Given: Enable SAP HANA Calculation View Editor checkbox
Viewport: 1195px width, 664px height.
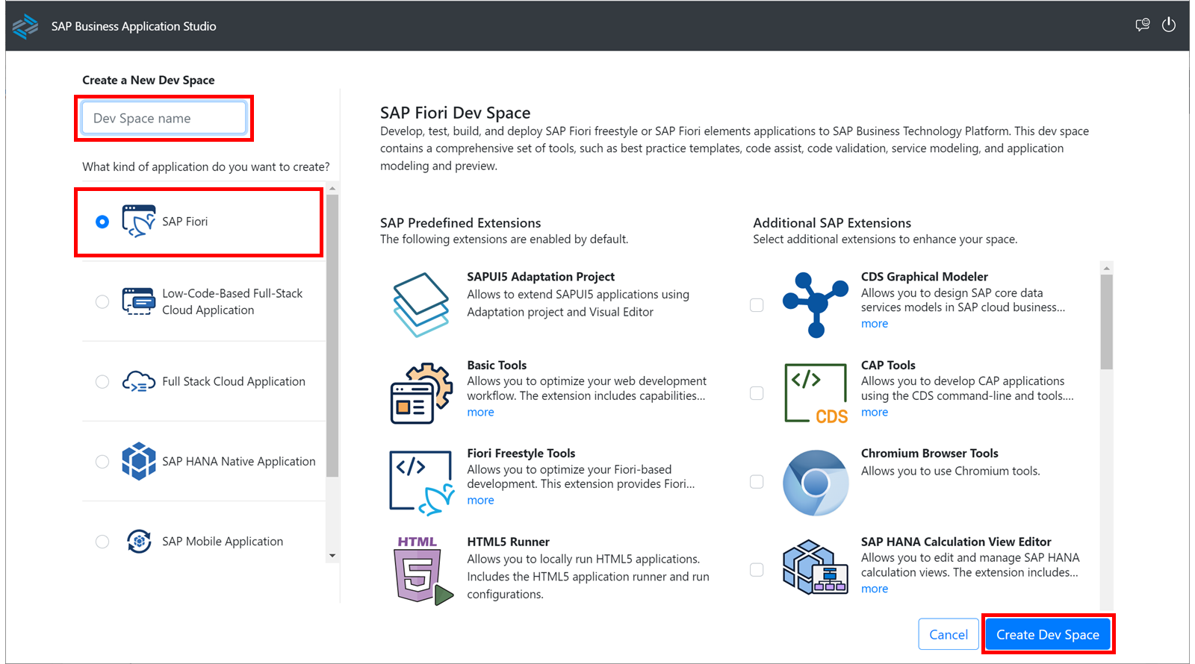Looking at the screenshot, I should (757, 570).
